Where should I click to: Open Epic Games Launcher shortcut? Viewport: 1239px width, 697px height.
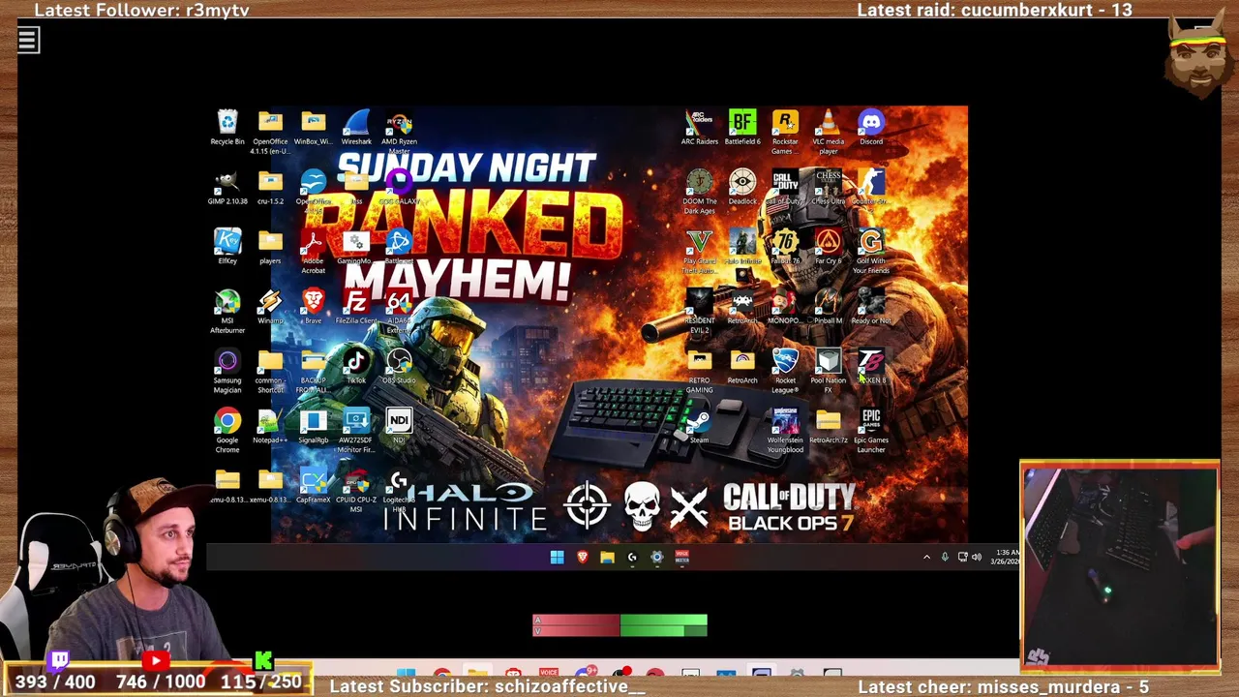point(871,431)
